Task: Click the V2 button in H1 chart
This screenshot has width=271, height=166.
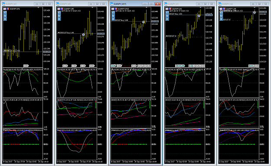Action: 167,13
